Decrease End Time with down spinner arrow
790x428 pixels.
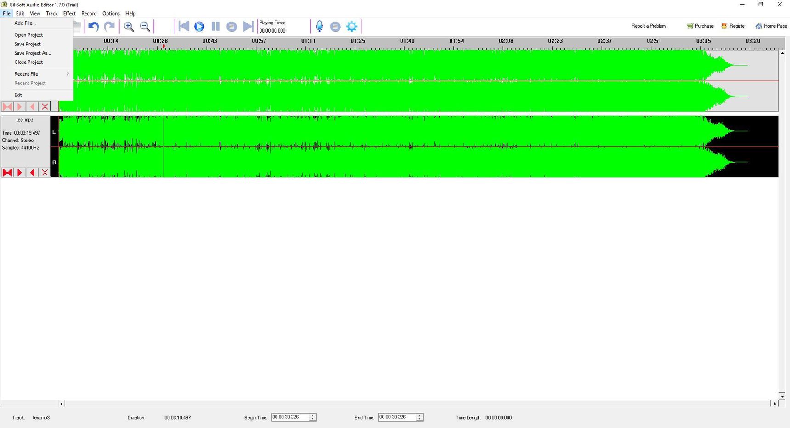pos(419,419)
